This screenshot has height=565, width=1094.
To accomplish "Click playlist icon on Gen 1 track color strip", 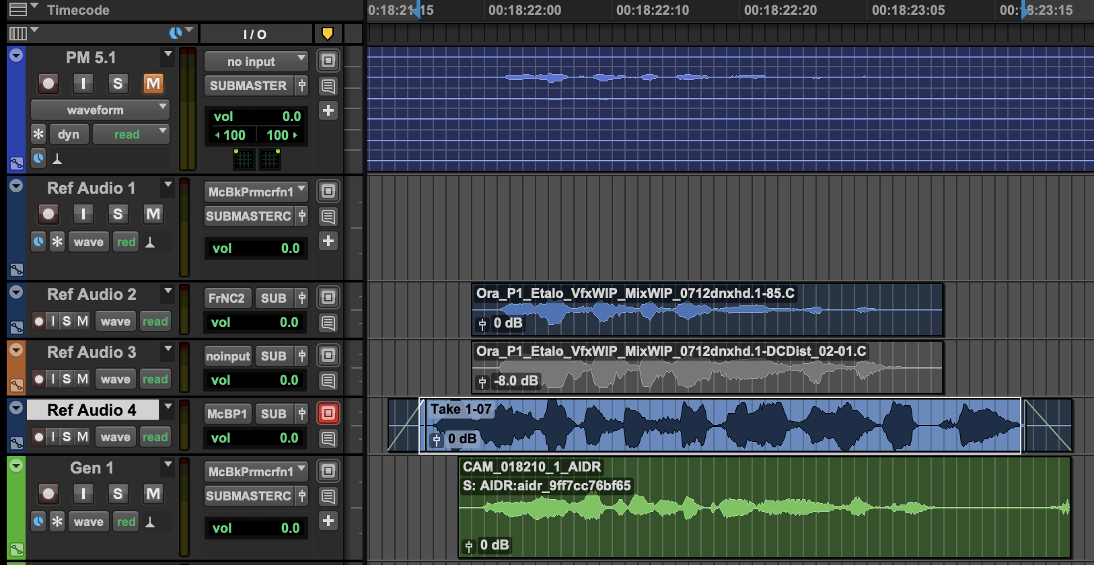I will coord(16,550).
